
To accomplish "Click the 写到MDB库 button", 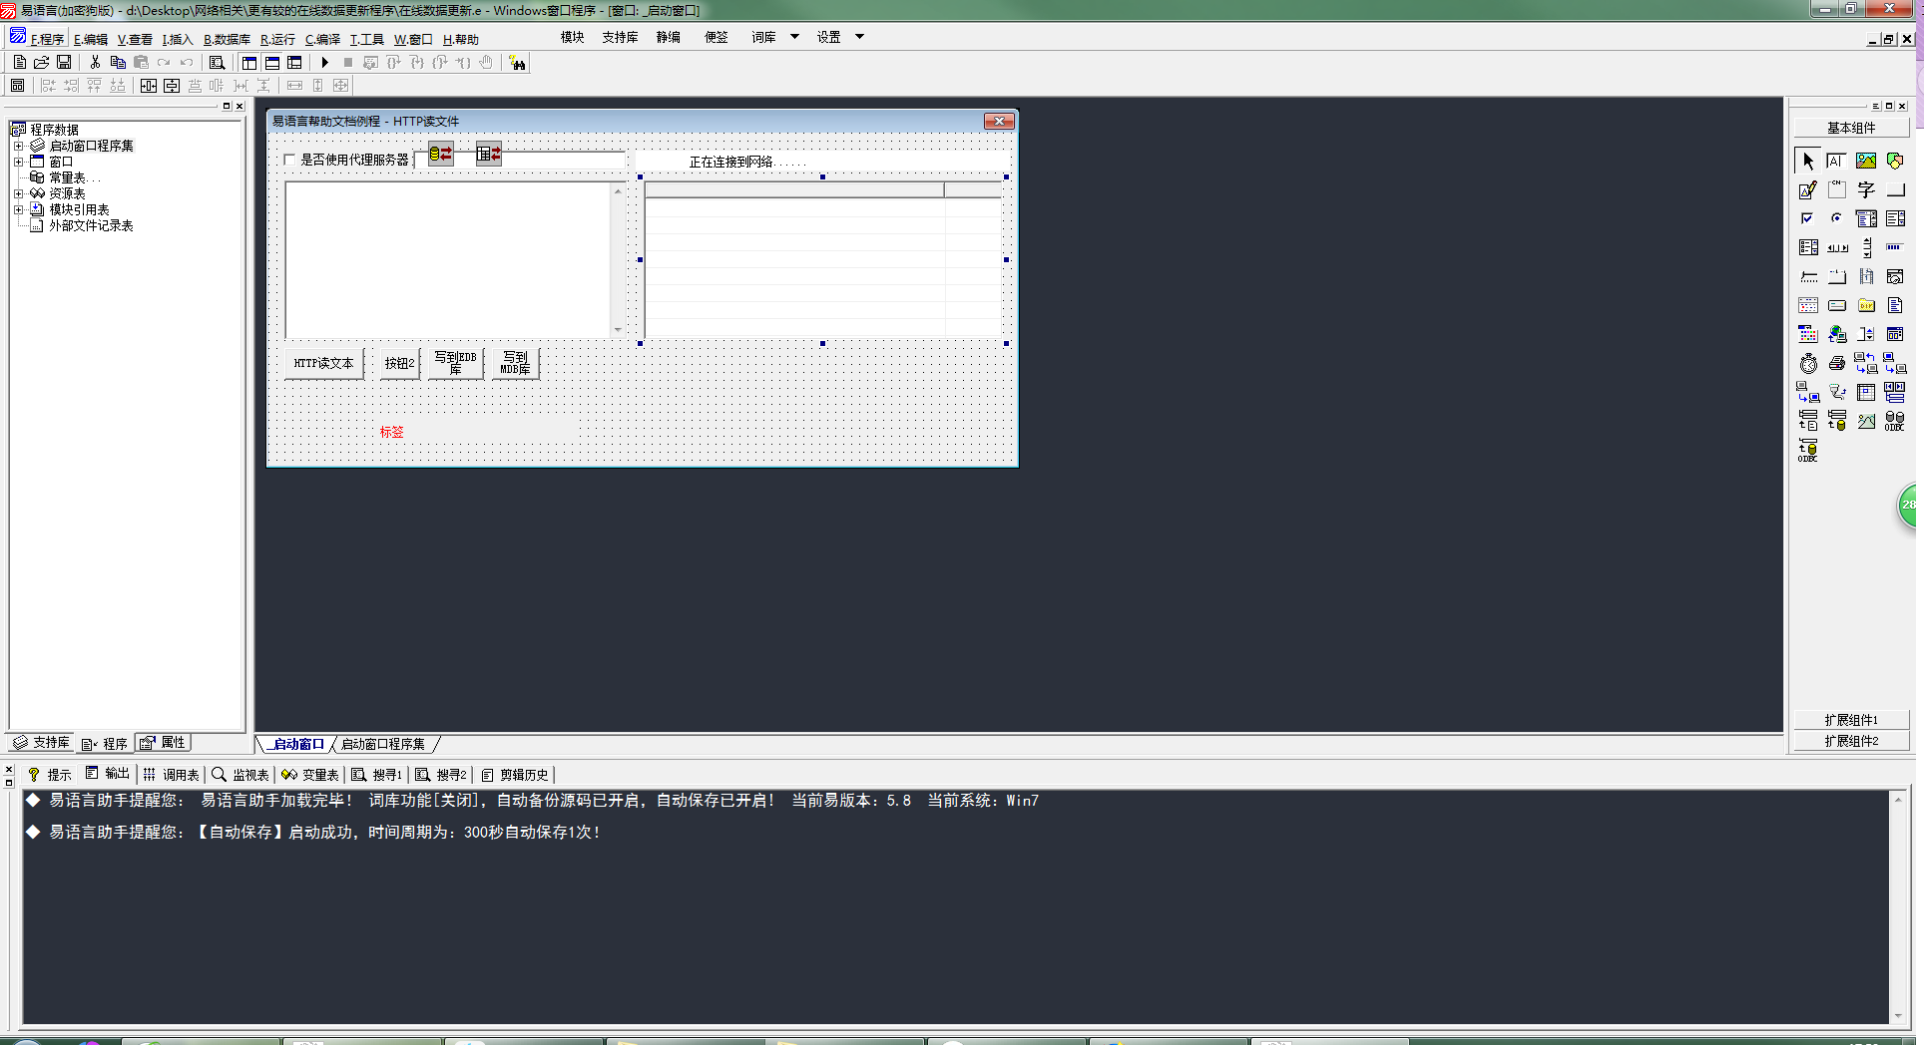I will tap(515, 363).
